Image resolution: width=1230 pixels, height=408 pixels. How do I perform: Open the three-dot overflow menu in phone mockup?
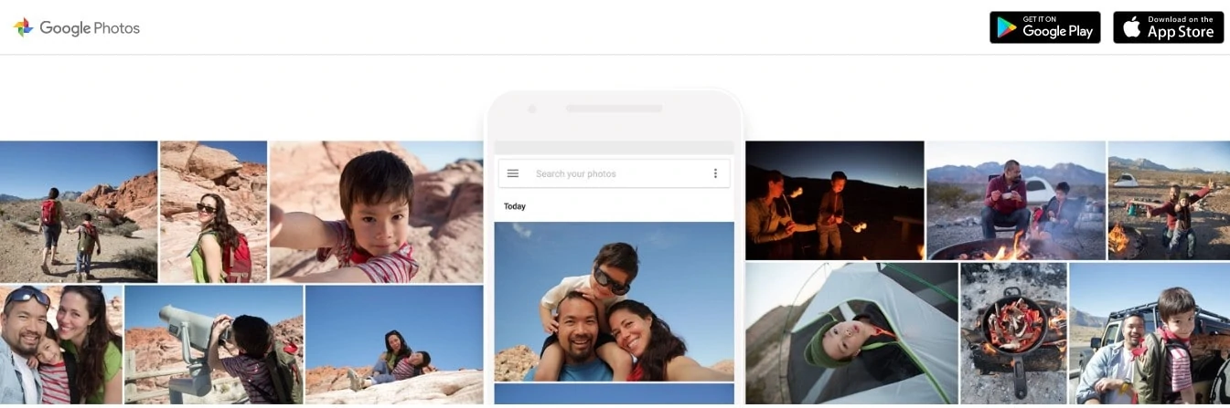715,173
